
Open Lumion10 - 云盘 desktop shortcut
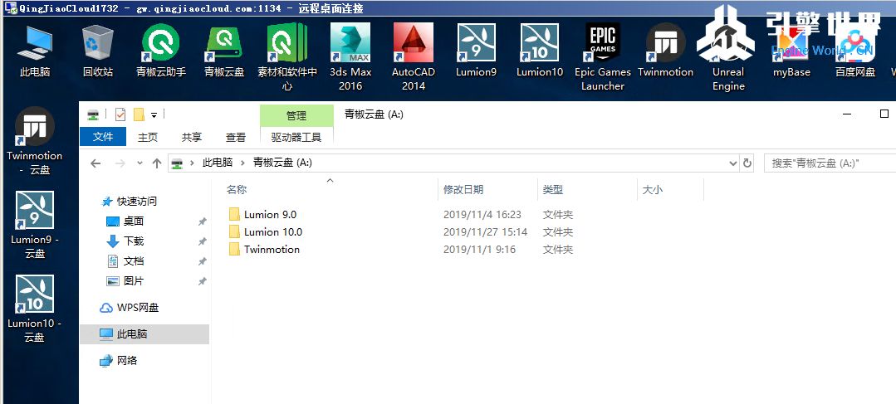pos(34,308)
